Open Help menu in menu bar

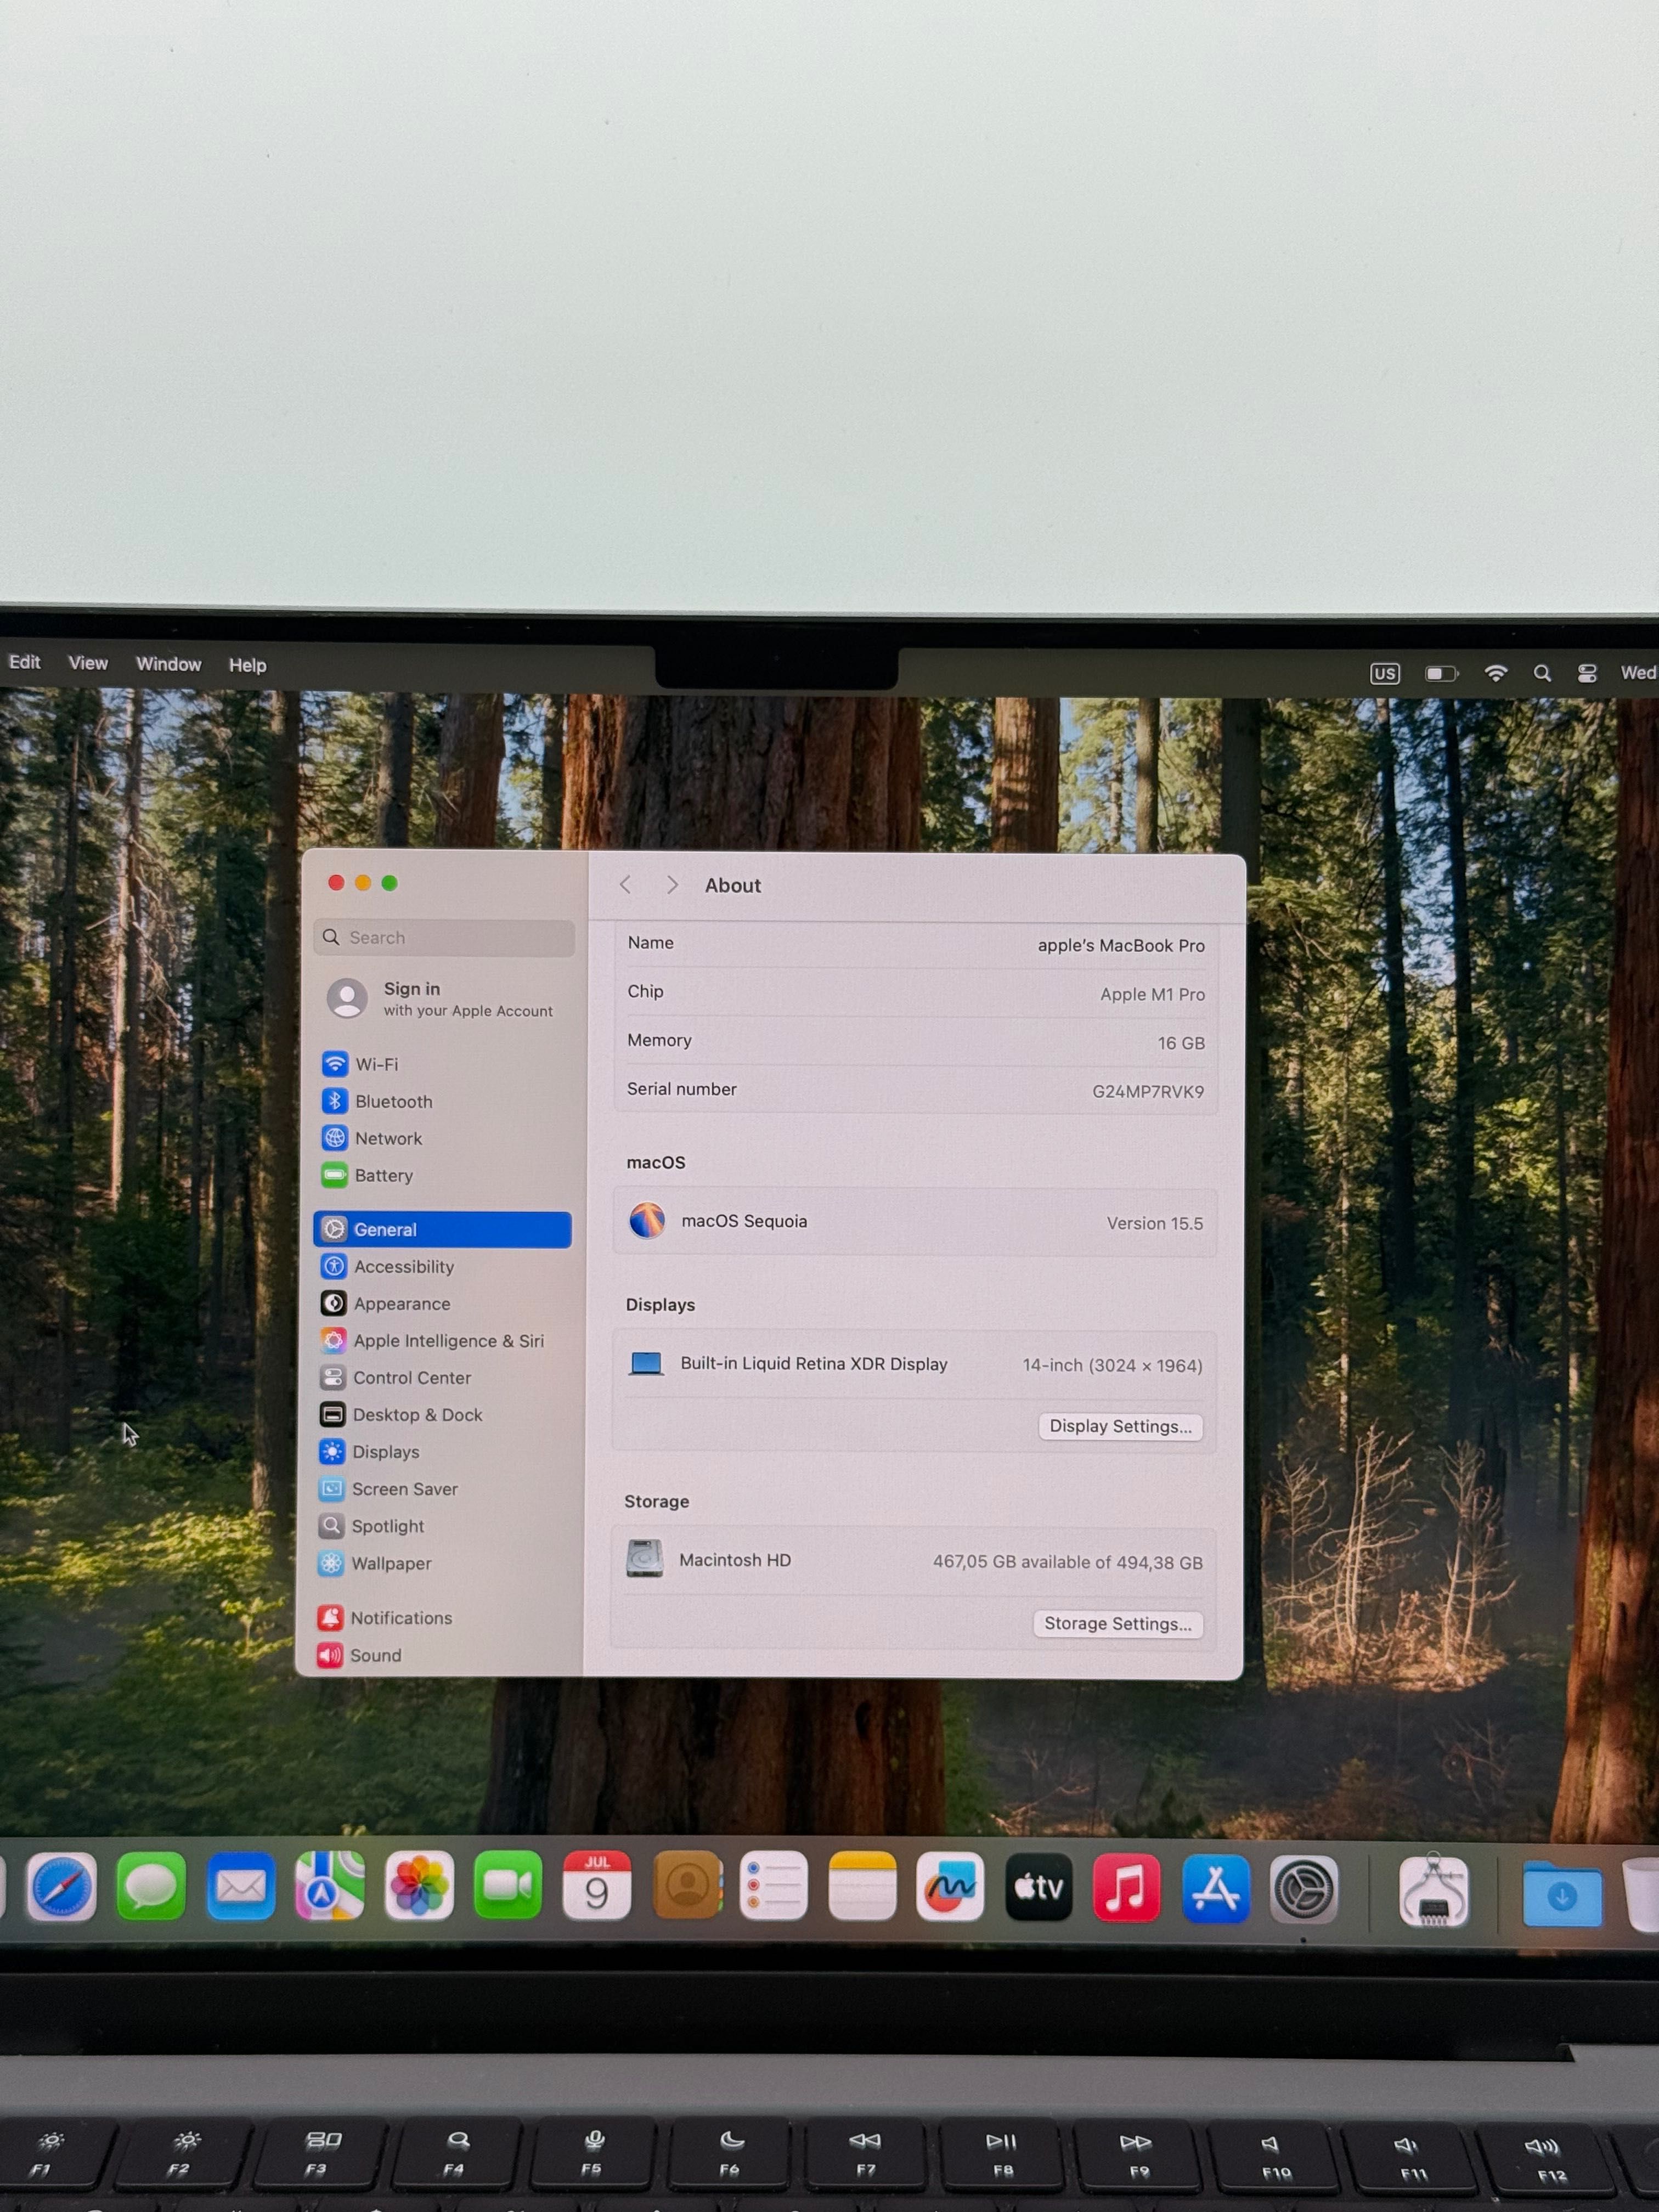[x=248, y=665]
